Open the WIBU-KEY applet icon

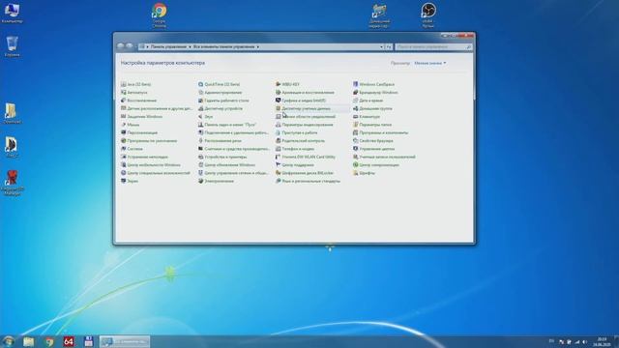pos(279,84)
